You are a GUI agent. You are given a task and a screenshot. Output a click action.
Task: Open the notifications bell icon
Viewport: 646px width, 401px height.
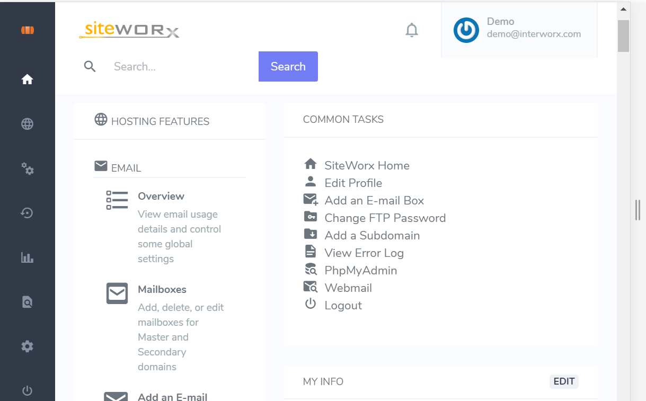412,30
